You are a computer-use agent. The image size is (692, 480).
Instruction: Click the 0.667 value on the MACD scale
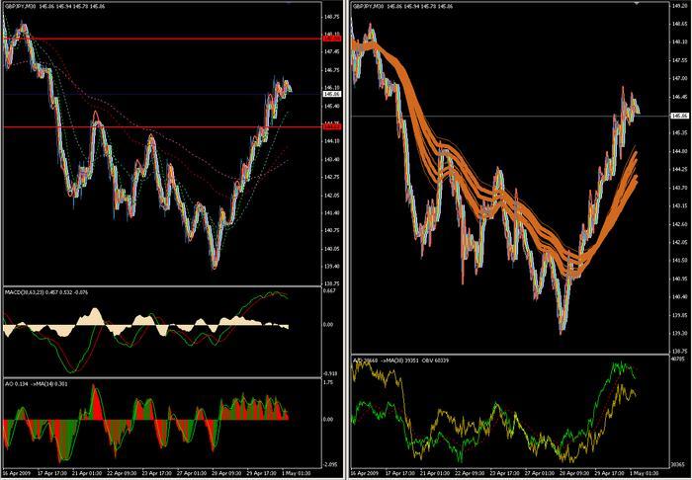(x=330, y=291)
